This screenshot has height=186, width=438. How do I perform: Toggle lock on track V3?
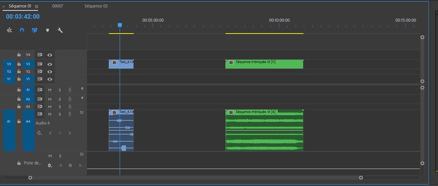tap(19, 64)
